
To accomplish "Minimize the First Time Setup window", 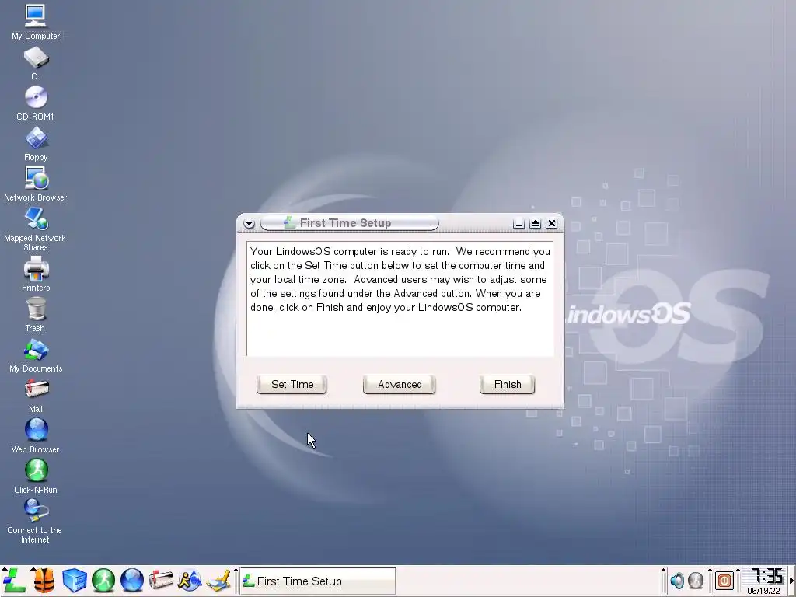I will (x=518, y=223).
